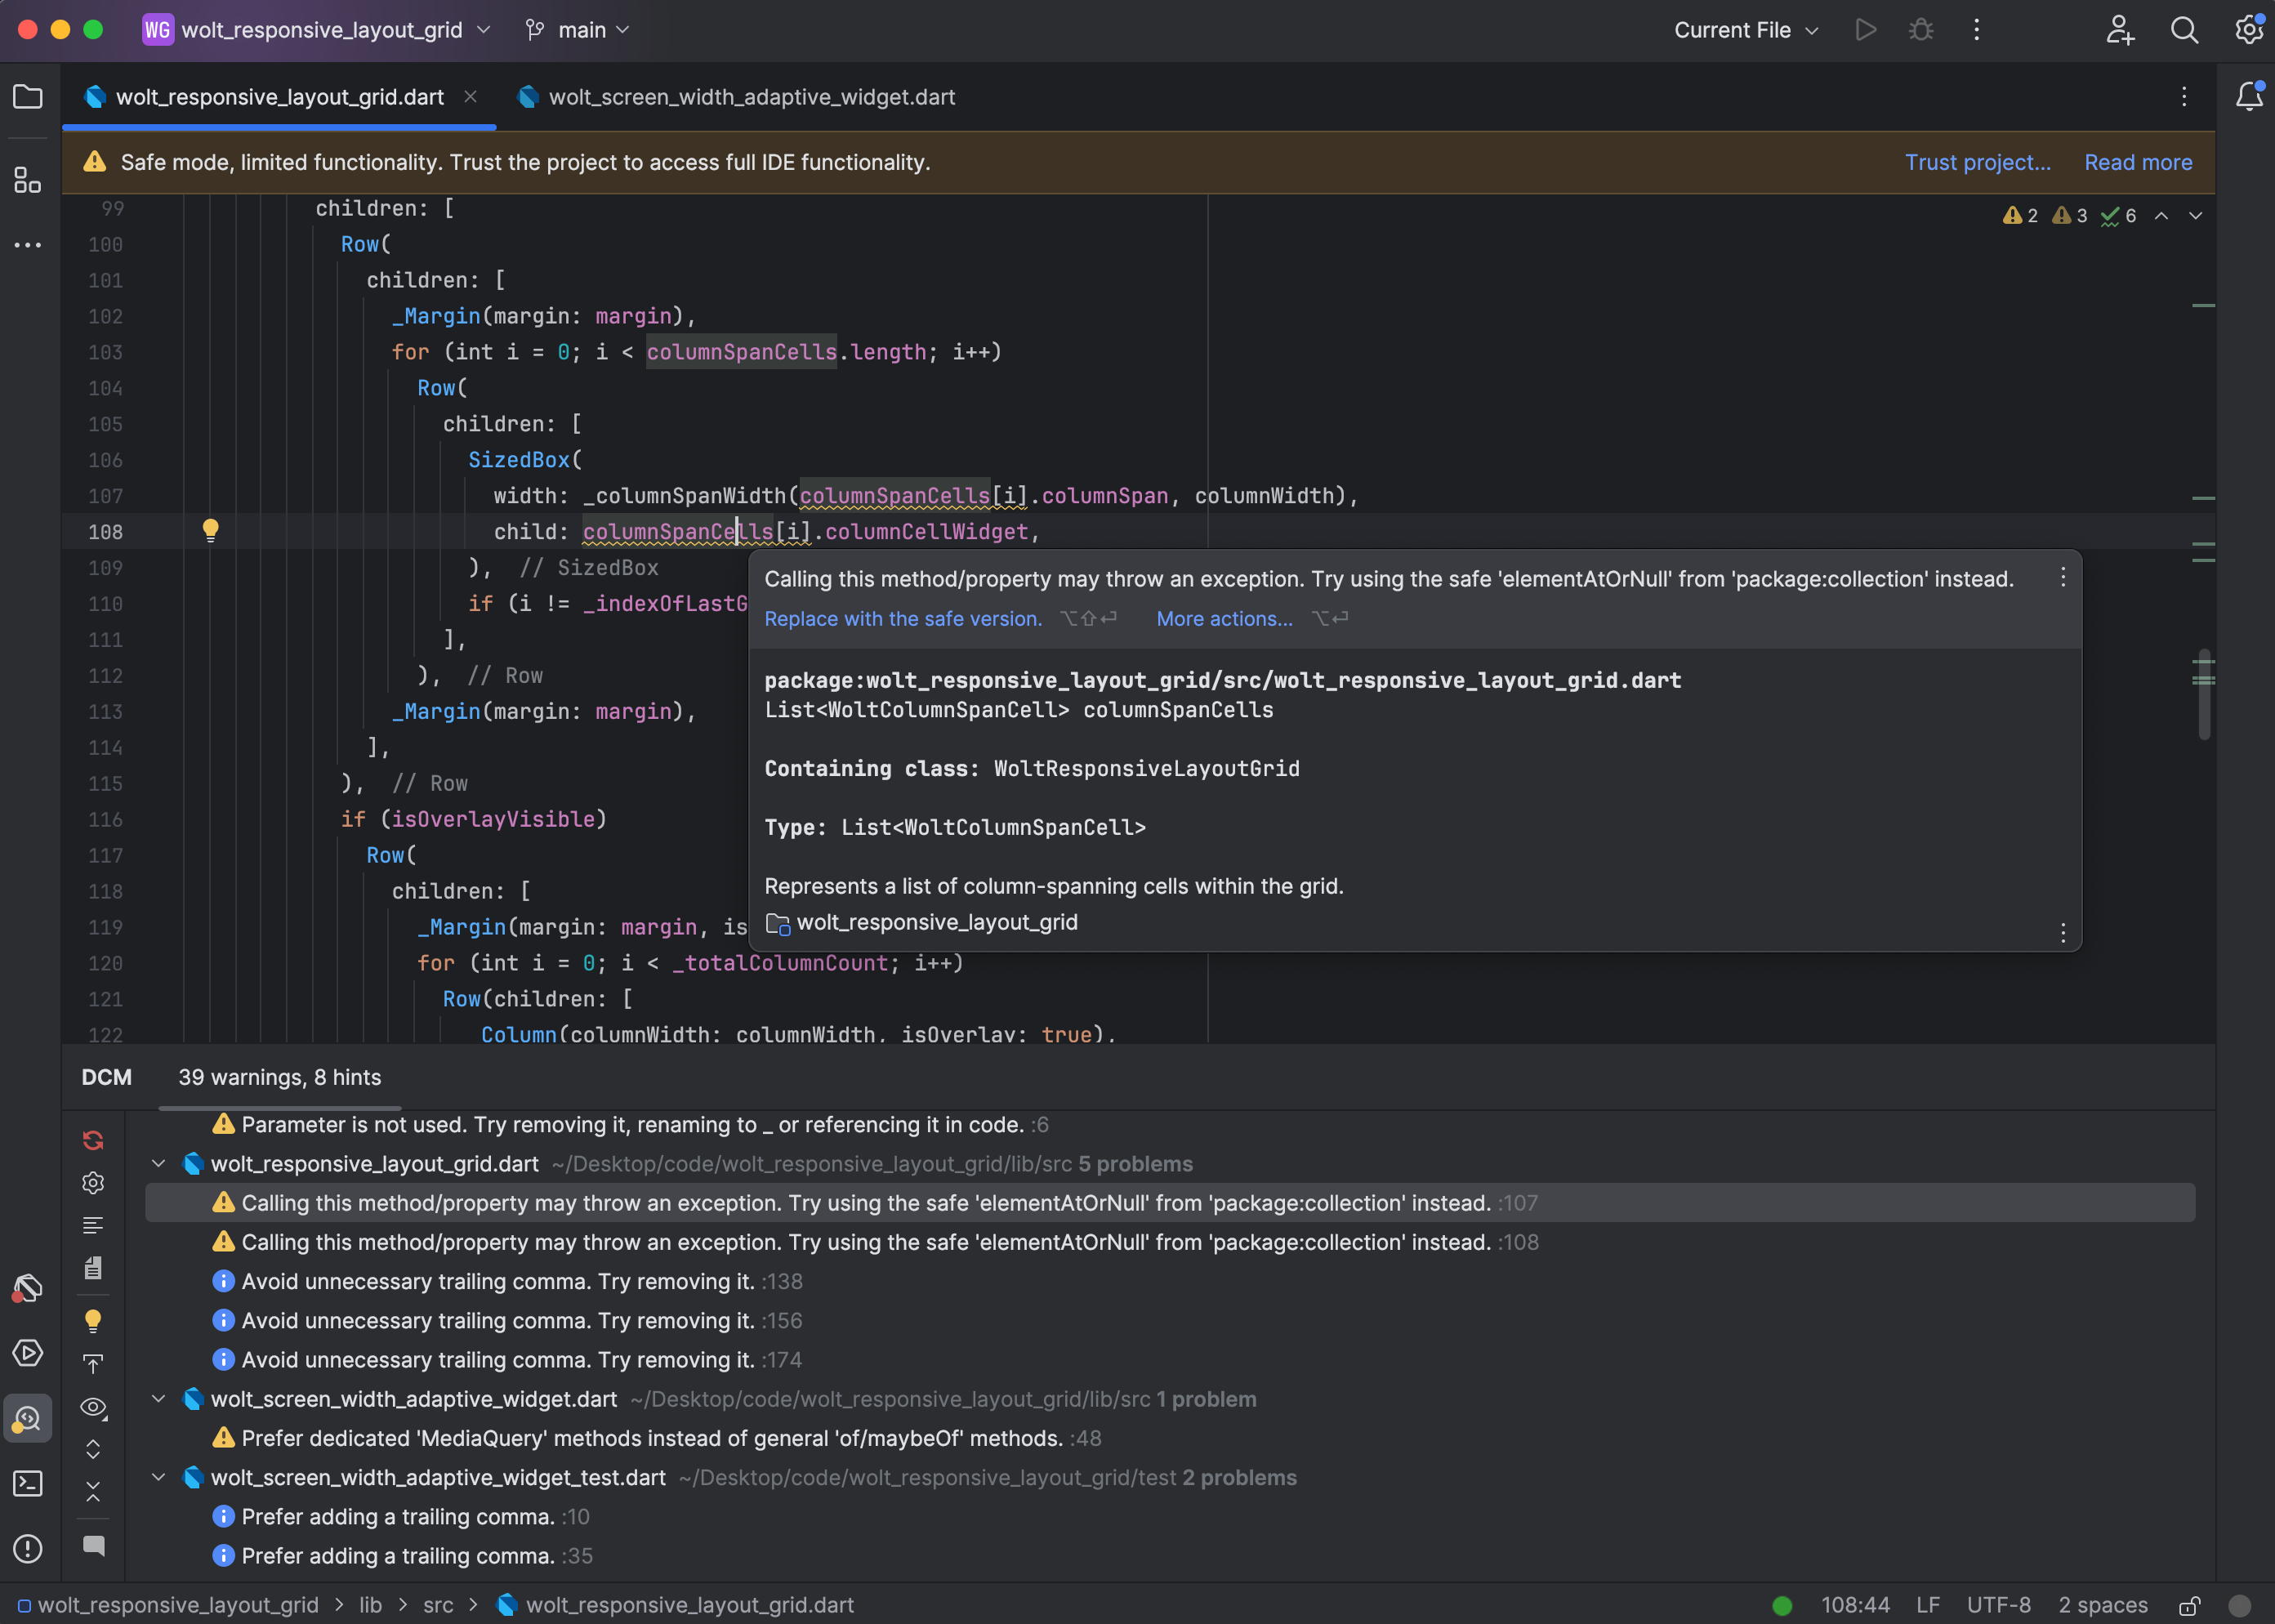This screenshot has width=2275, height=1624.
Task: Open DCM panel settings gear icon
Action: click(93, 1183)
